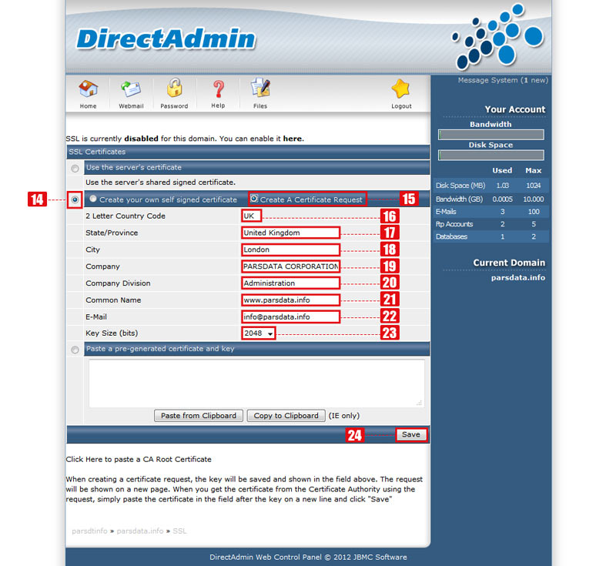
Task: Click the Logout star icon
Action: tap(400, 89)
